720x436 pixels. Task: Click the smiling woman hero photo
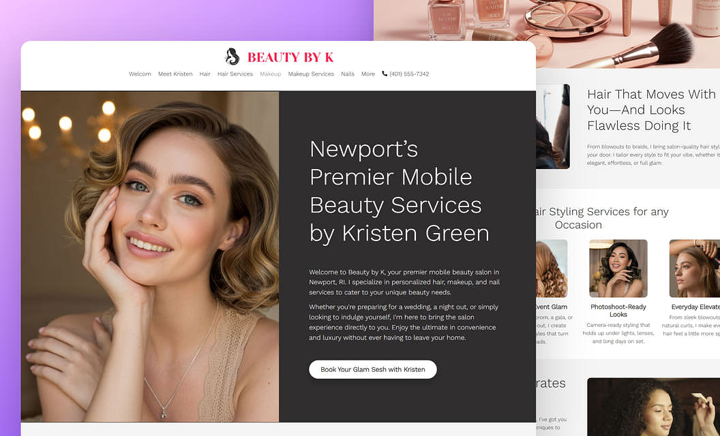coord(150,256)
